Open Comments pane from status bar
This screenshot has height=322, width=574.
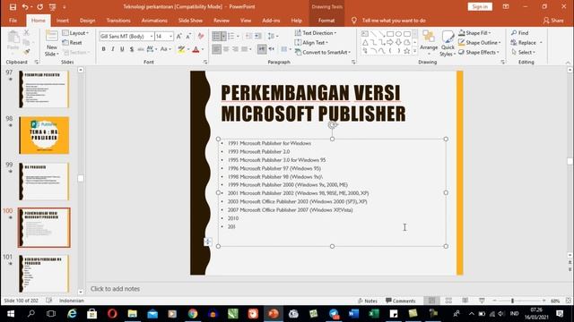401,301
